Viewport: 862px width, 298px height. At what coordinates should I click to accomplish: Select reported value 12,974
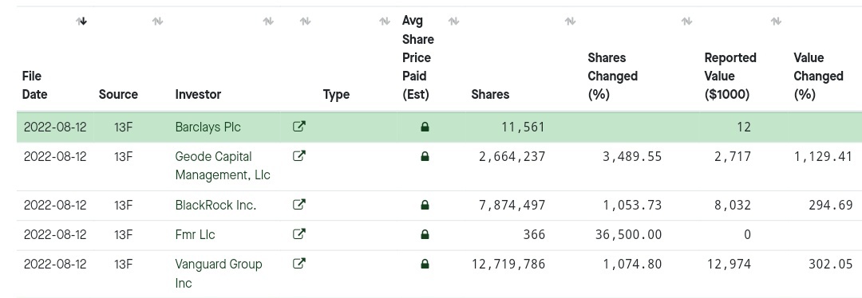tap(729, 265)
